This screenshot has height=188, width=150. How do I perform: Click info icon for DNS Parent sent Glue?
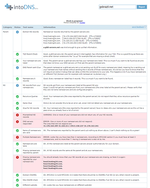click(x=17, y=68)
